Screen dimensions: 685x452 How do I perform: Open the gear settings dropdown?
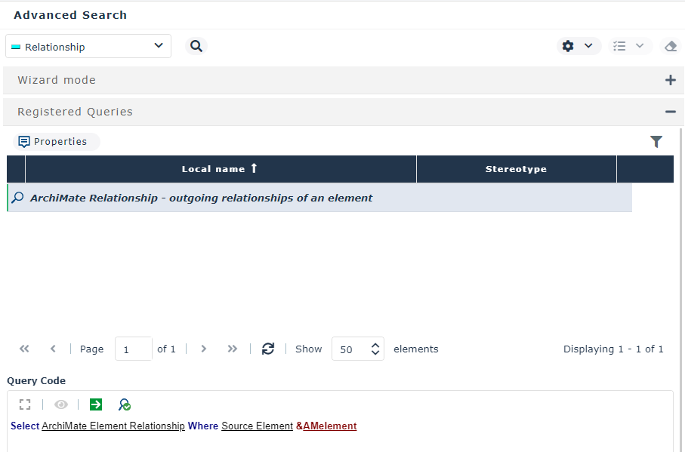[x=579, y=46]
